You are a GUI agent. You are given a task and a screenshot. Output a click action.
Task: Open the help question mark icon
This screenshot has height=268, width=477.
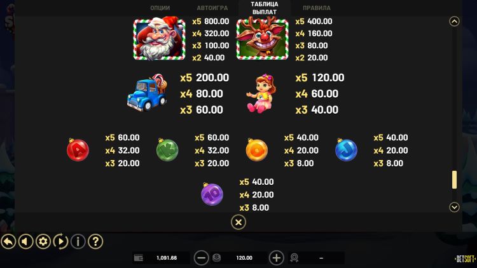click(95, 242)
